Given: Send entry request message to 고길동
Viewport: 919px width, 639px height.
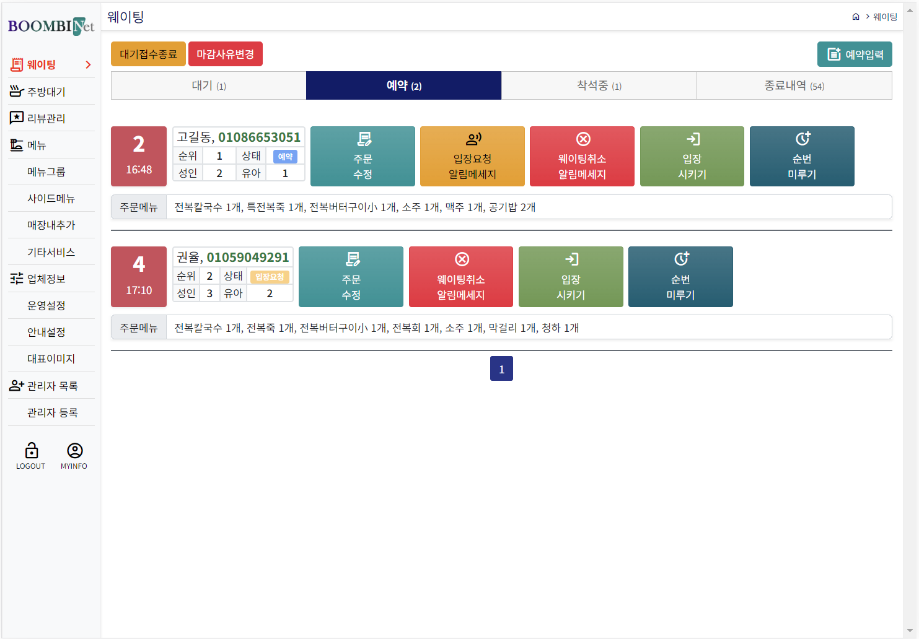Looking at the screenshot, I should click(472, 157).
